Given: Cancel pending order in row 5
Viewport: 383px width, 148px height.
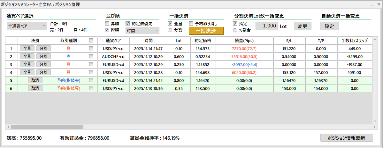Looking at the screenshot, I should click(x=35, y=80).
